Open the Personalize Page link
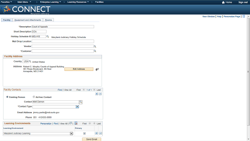Screen dimensions: 250x141 (232, 16)
